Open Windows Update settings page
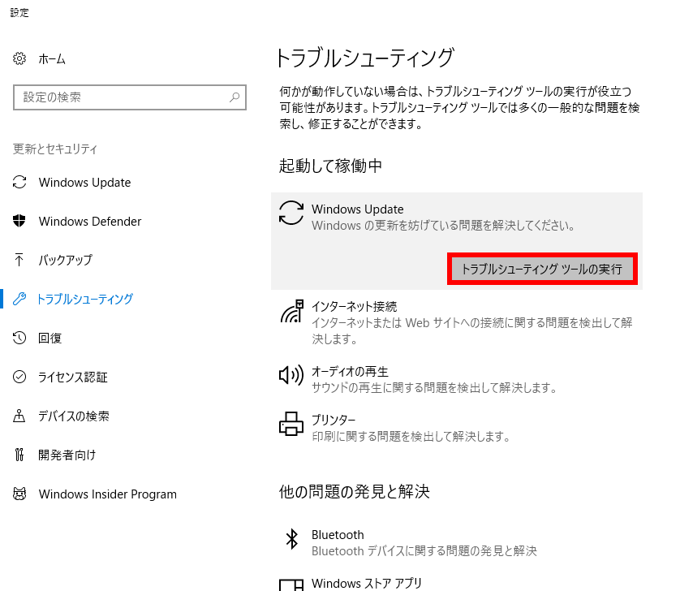This screenshot has height=591, width=680. 84,182
